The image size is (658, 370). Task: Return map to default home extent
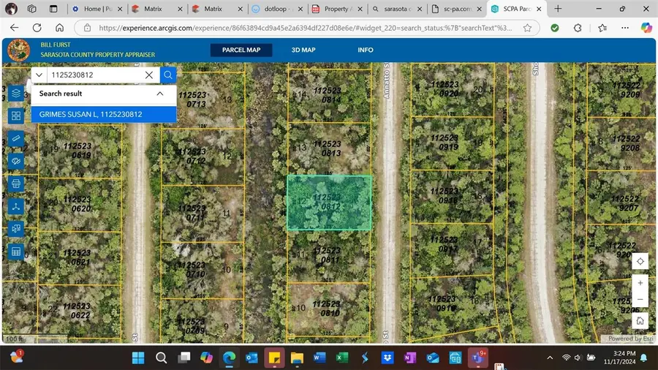point(640,320)
